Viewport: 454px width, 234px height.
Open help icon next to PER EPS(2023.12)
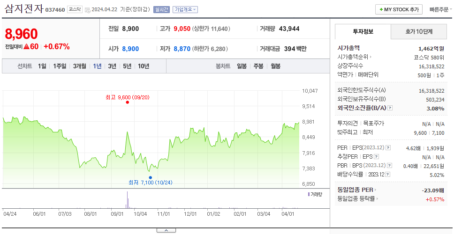click(388, 148)
